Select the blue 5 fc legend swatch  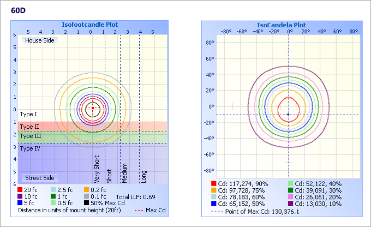tap(21, 202)
